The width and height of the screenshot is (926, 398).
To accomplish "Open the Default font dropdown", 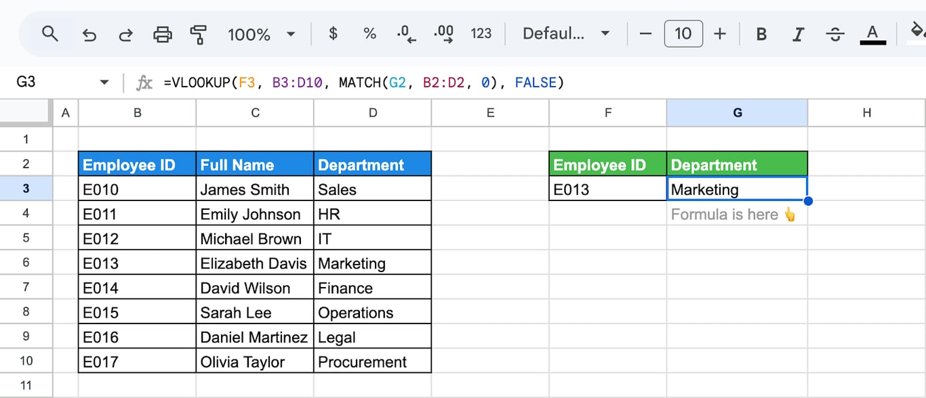I will pyautogui.click(x=566, y=33).
